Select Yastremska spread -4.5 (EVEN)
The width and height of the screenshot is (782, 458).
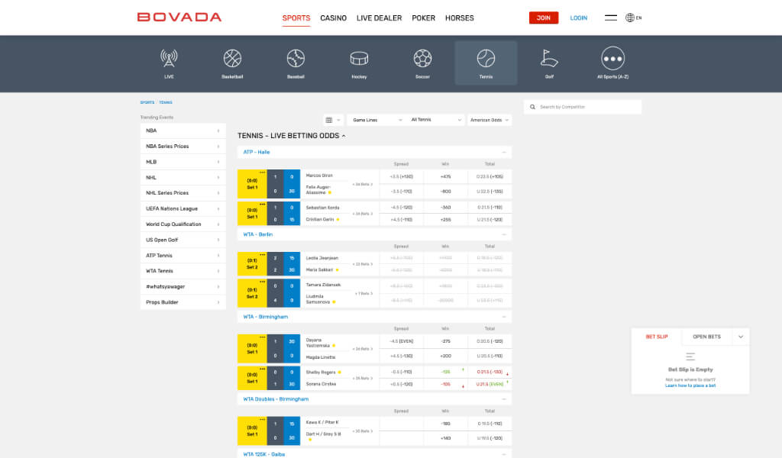coord(402,341)
